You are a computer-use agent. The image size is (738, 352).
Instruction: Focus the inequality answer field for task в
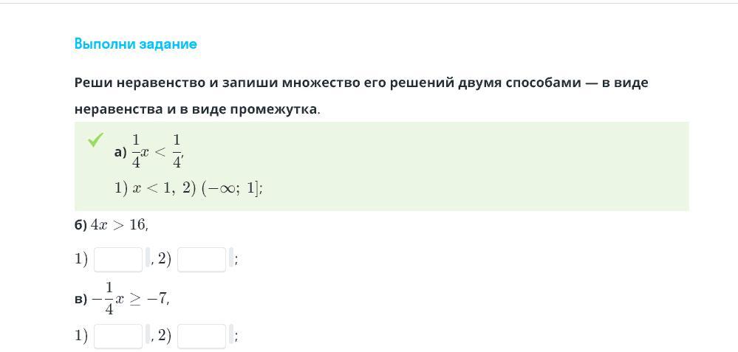pos(118,336)
